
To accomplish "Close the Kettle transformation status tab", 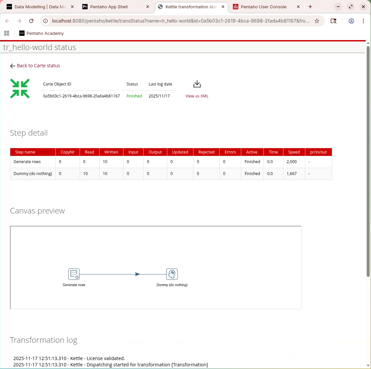I will tap(223, 7).
